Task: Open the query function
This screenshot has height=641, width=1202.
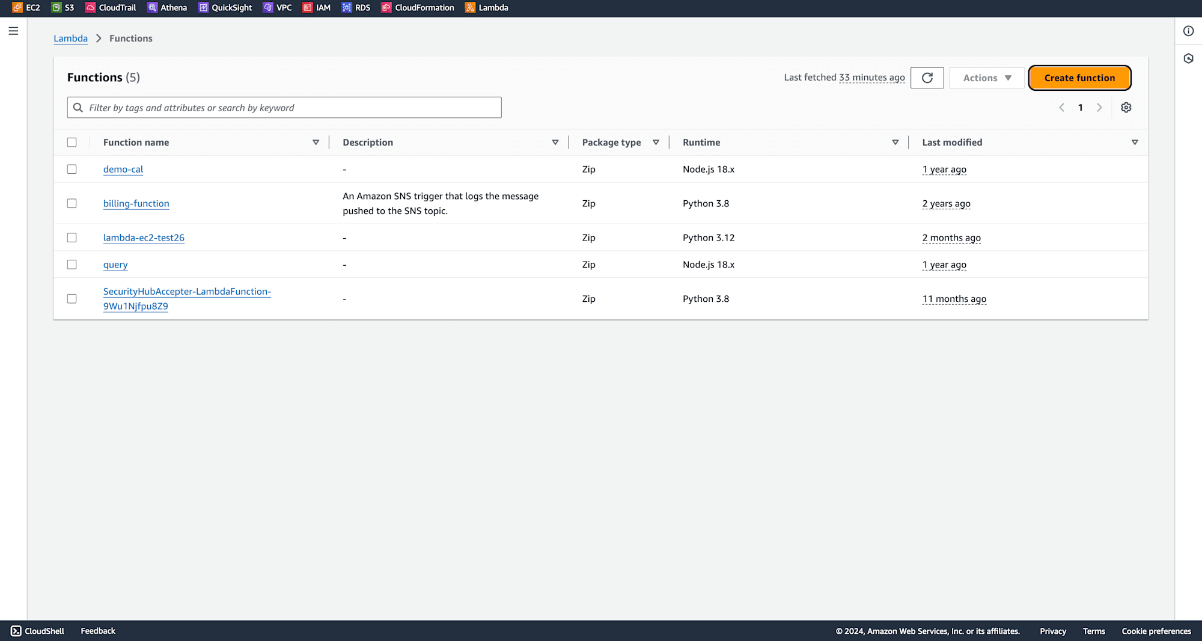Action: point(115,265)
